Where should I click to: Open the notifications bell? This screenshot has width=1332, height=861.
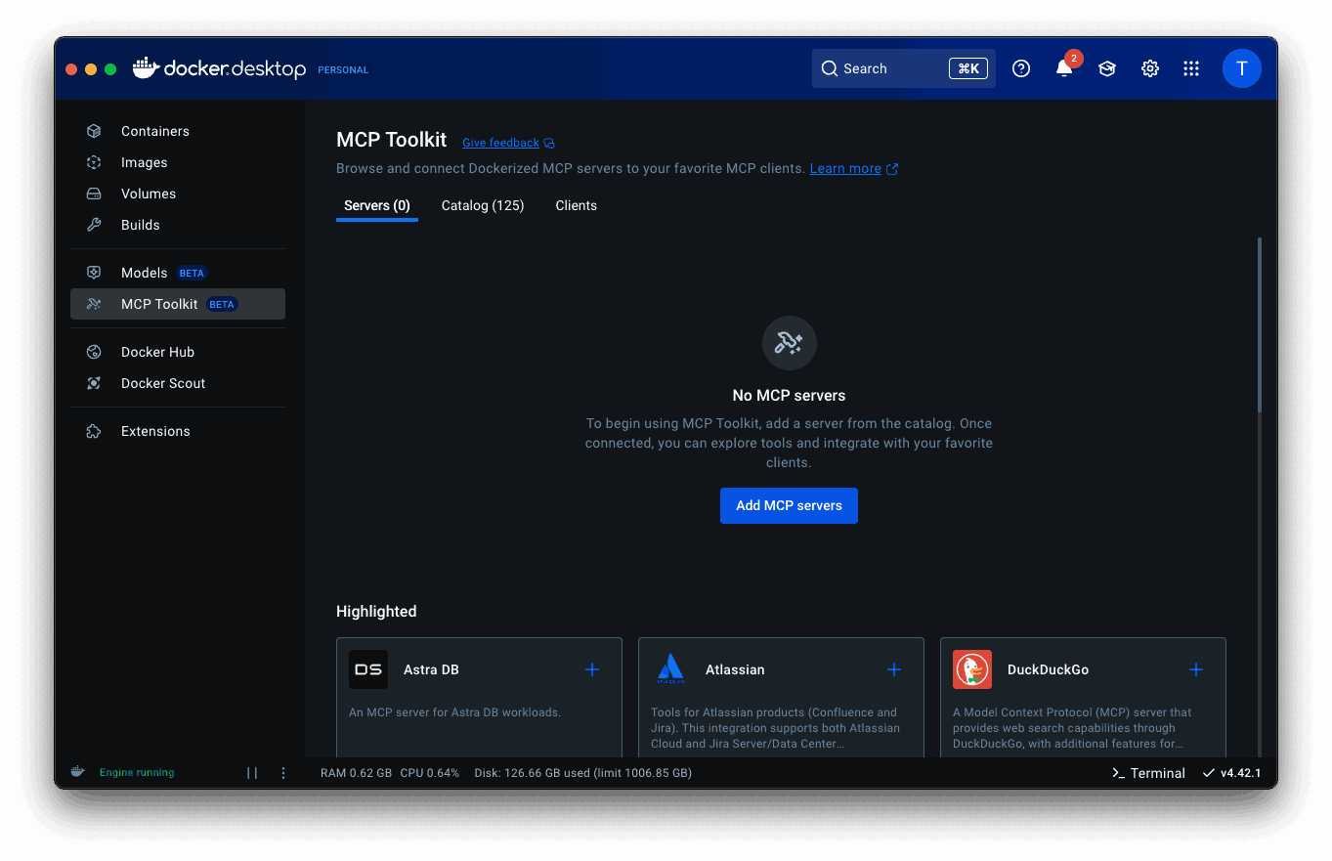pyautogui.click(x=1063, y=68)
